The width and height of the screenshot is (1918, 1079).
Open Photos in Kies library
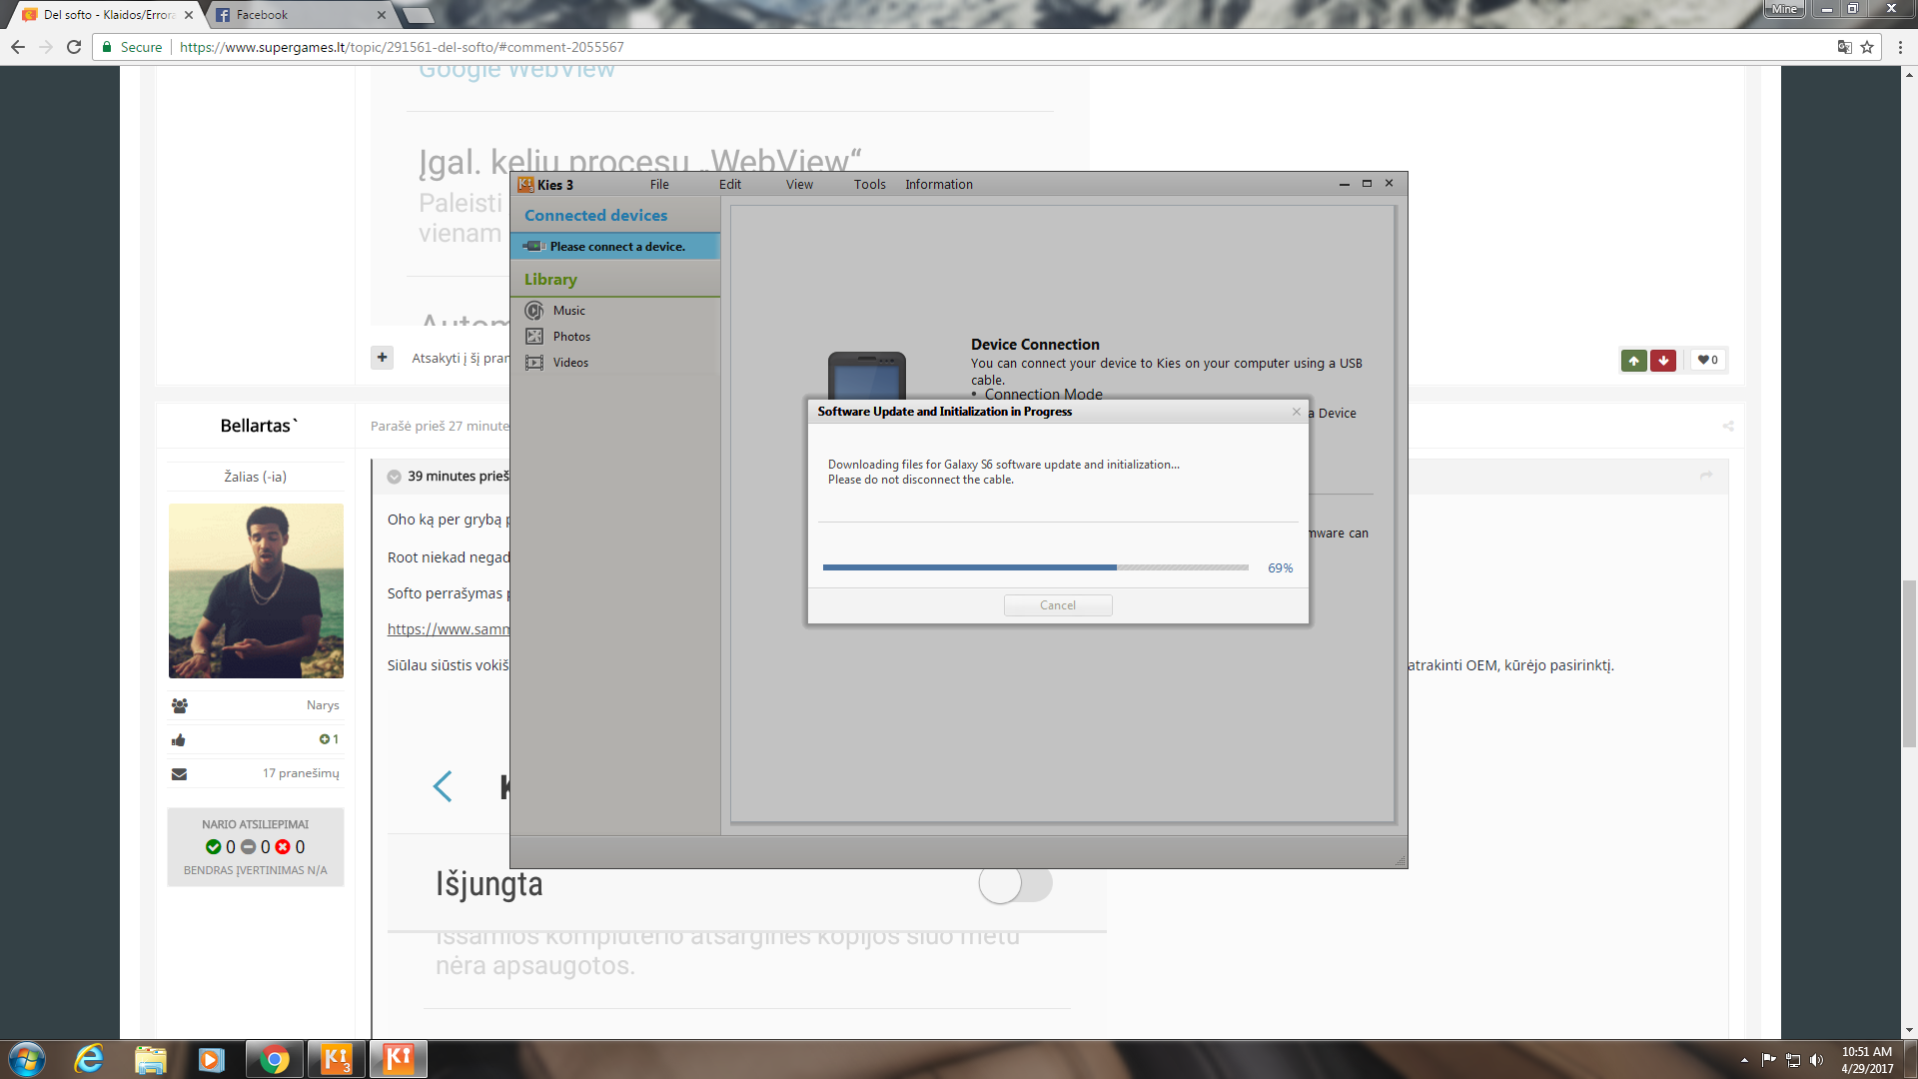(571, 337)
